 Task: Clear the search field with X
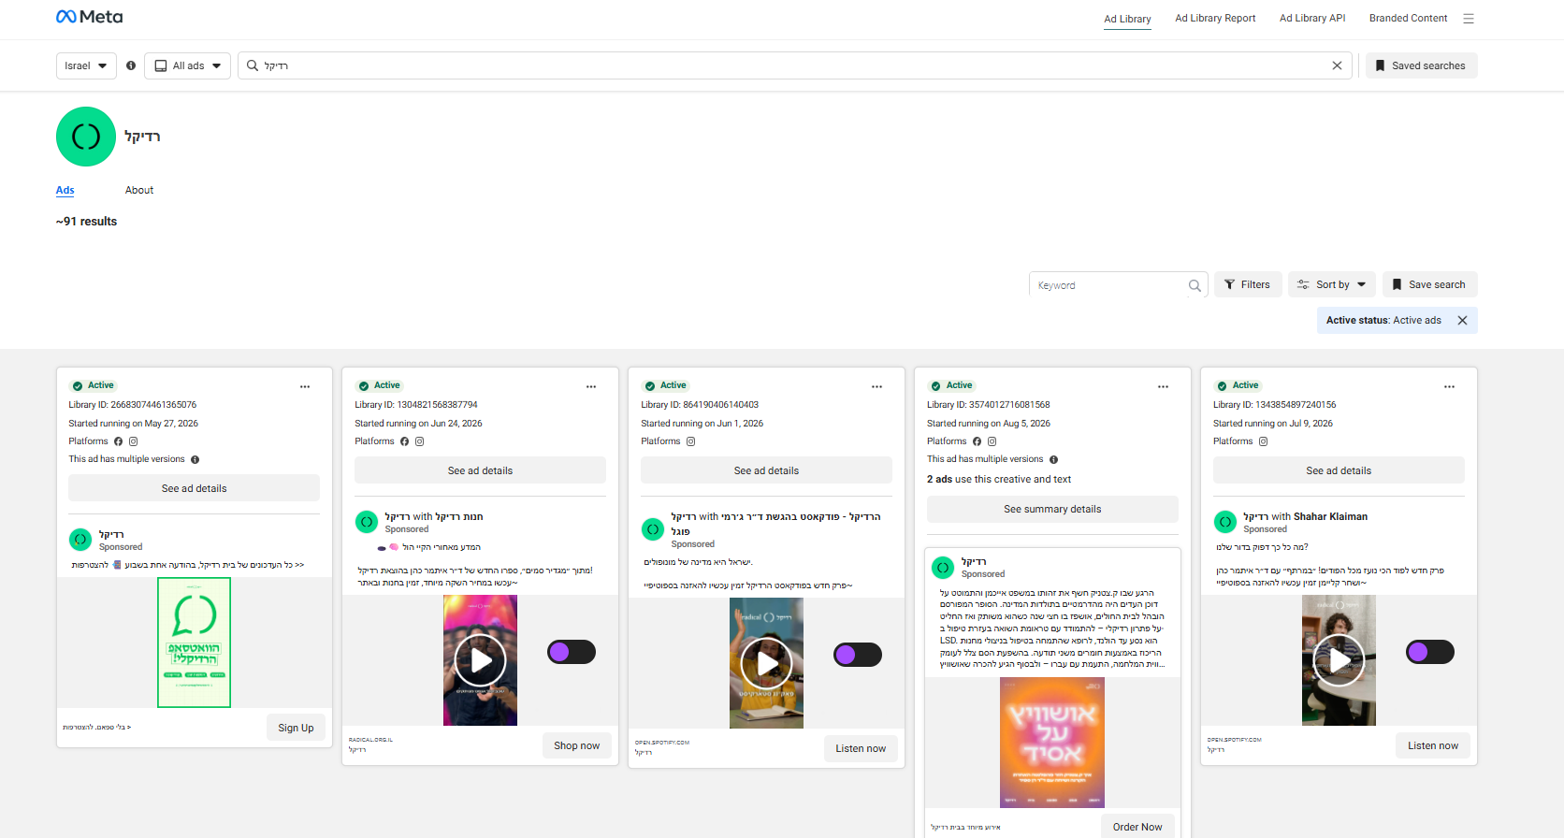pyautogui.click(x=1337, y=65)
